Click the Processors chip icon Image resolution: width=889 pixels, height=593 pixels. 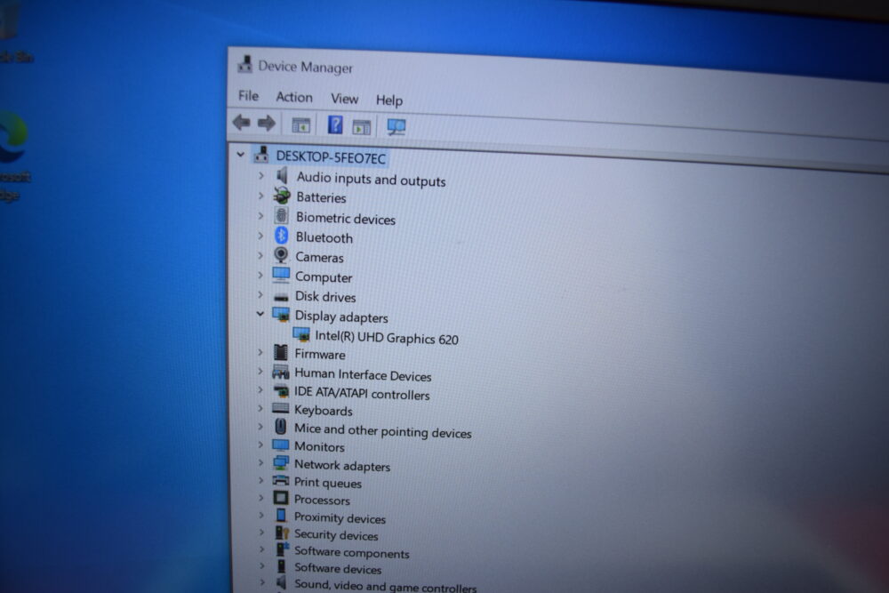(x=281, y=498)
